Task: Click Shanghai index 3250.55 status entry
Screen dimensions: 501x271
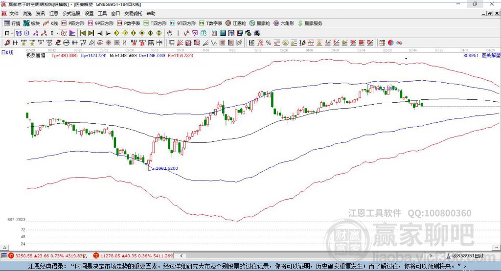Action: coord(47,256)
